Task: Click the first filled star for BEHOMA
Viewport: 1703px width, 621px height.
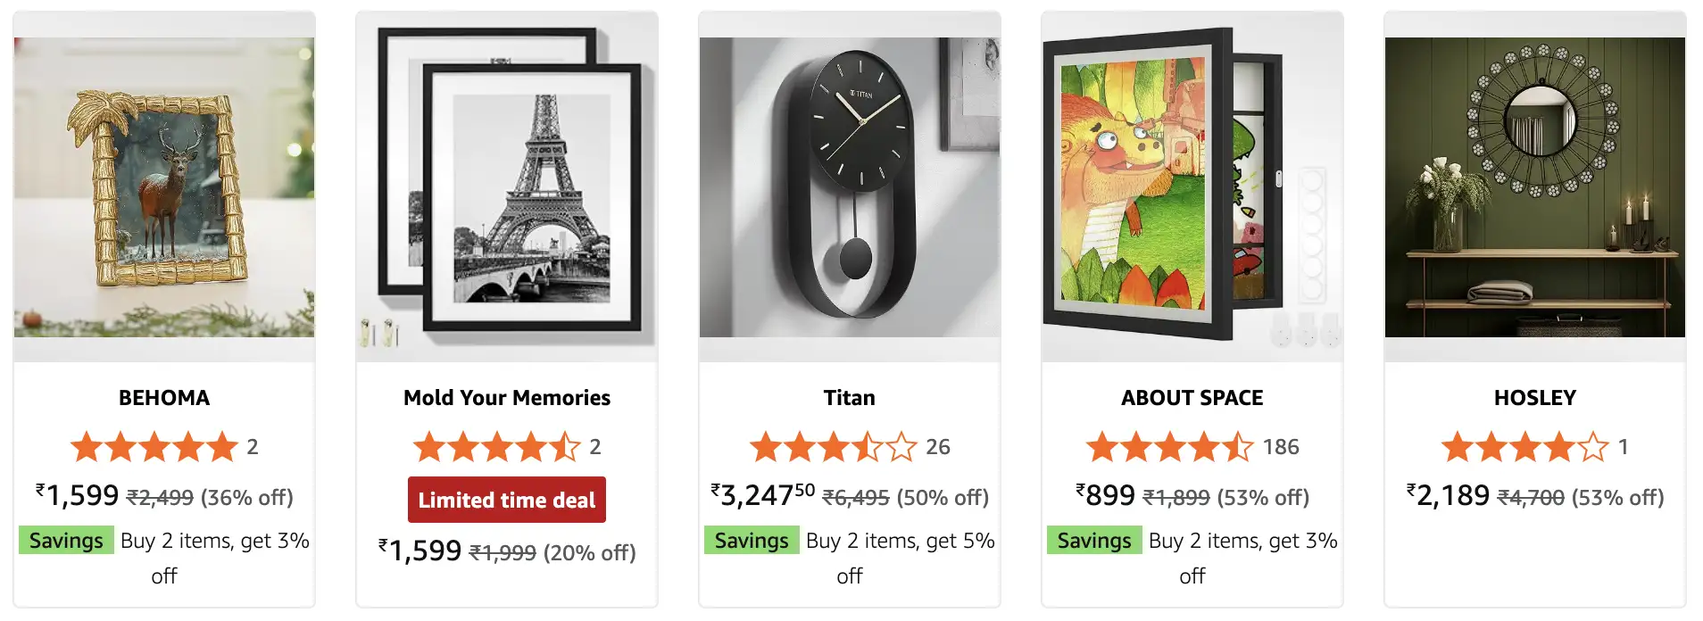Action: pos(86,446)
